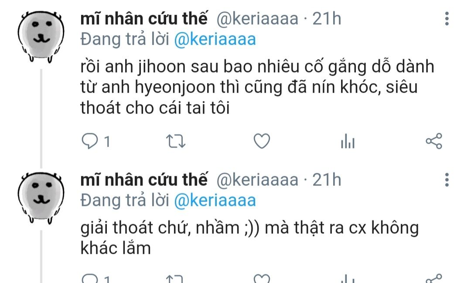The height and width of the screenshot is (283, 471).
Task: Like the first tweet with heart icon
Action: pyautogui.click(x=262, y=141)
